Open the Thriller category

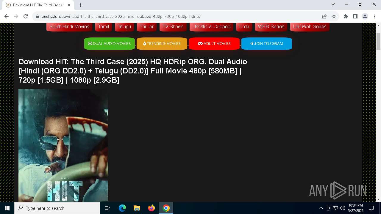point(147,26)
